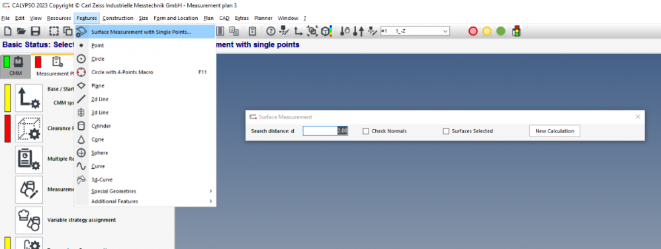Open the Form and Location menu
This screenshot has height=249, width=661.
(x=176, y=18)
